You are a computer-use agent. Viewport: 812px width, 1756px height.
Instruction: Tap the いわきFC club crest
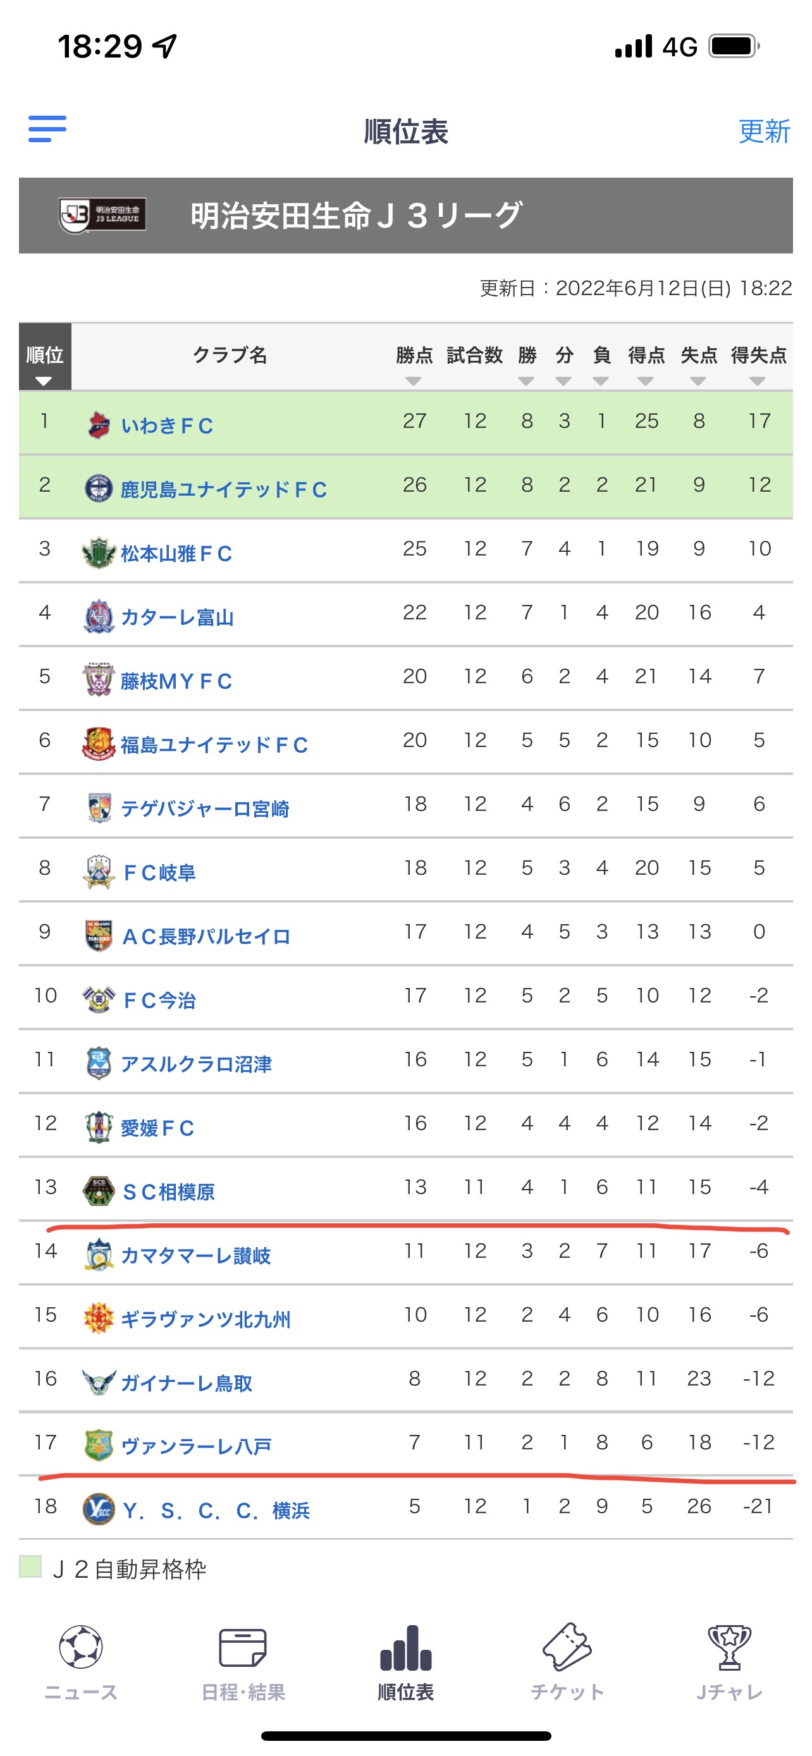click(99, 425)
